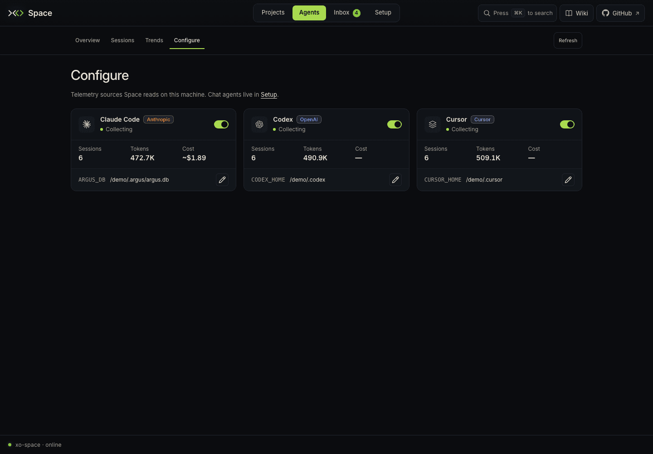
Task: Click the Press ⌘K to search field
Action: (x=517, y=13)
